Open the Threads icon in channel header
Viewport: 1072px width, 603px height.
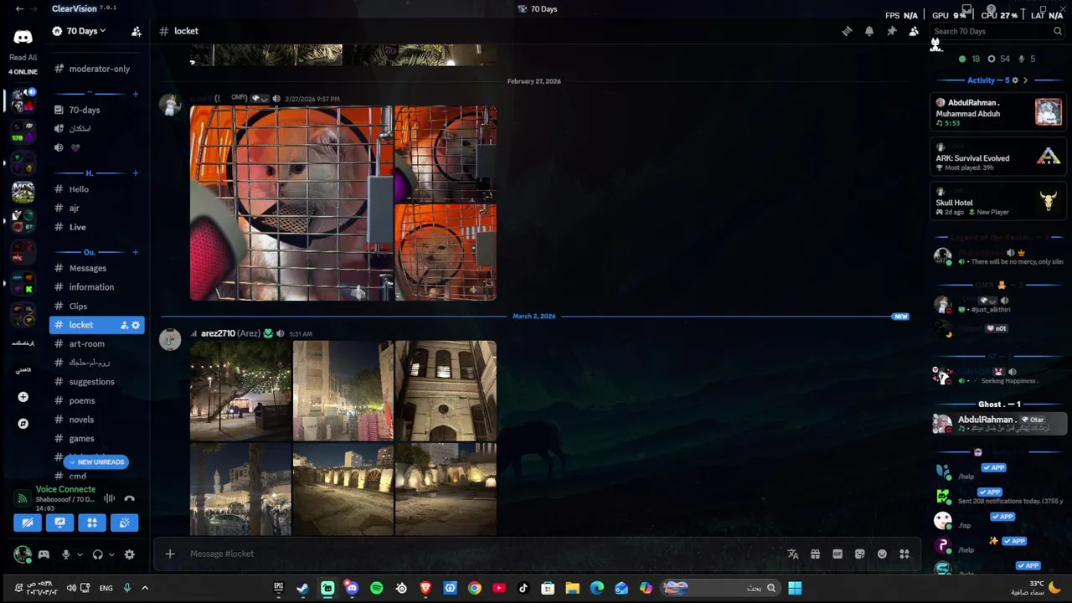[x=847, y=31]
